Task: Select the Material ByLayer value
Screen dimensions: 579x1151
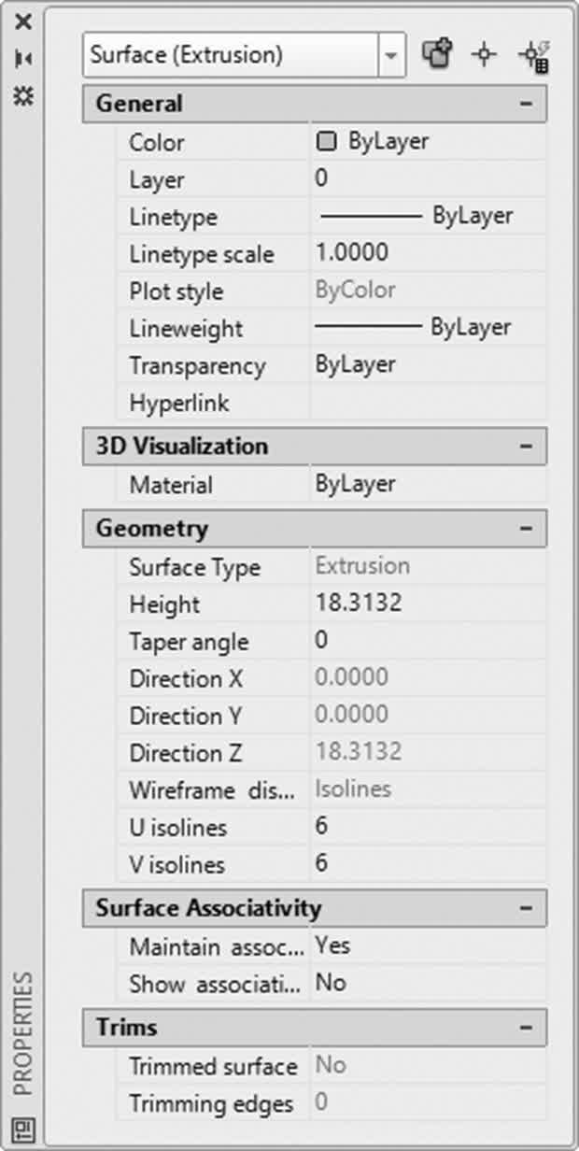Action: coord(428,484)
